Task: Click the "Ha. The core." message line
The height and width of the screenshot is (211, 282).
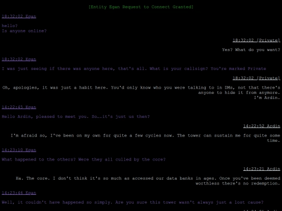Action: coord(148,178)
